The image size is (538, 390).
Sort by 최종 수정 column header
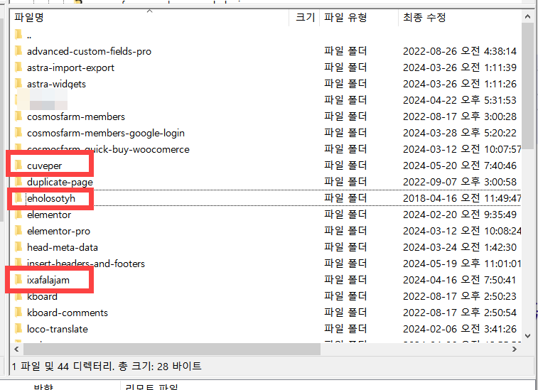click(460, 18)
